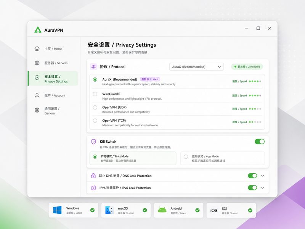Viewport: 305px width, 229px height.
Task: Click the Latest badge next to AuraX
Action: tap(150, 79)
